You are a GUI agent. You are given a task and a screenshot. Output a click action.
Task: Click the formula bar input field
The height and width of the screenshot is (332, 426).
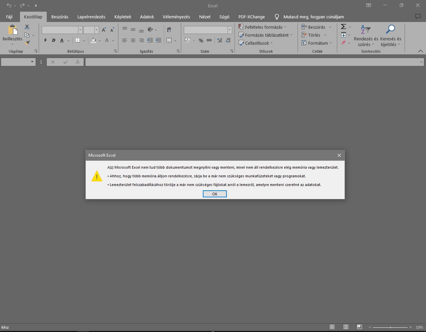(x=254, y=62)
